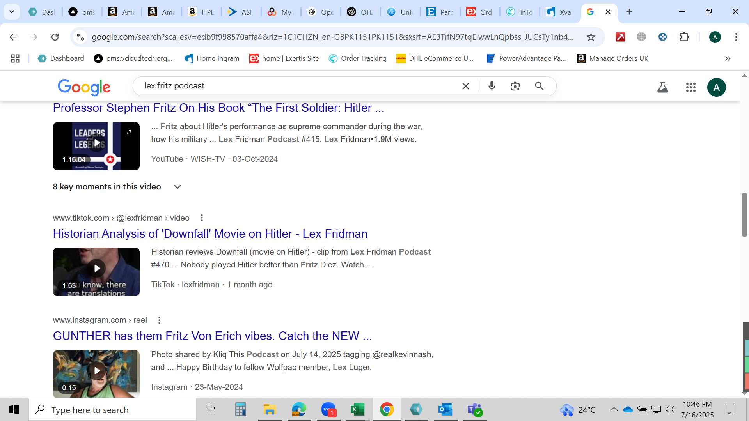749x421 pixels.
Task: Switch to the OTD browser tab
Action: (x=360, y=12)
